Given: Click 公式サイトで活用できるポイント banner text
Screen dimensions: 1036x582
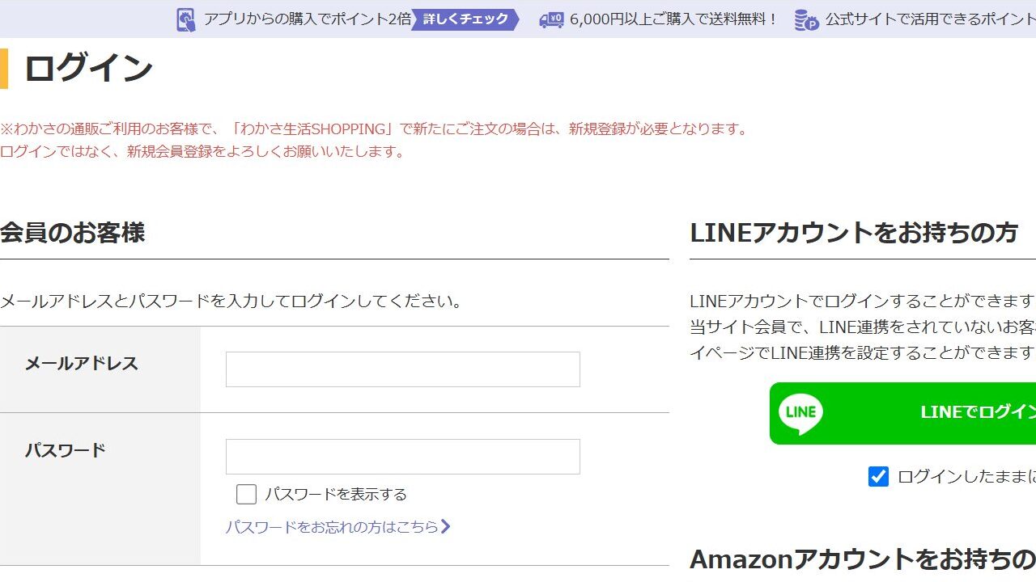Looking at the screenshot, I should pos(931,19).
